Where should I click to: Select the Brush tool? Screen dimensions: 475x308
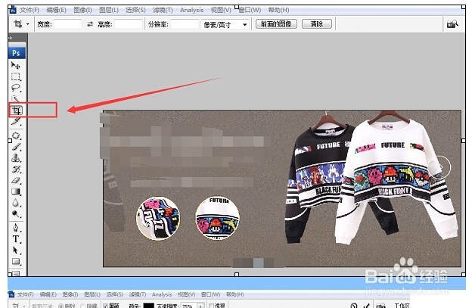coord(16,147)
